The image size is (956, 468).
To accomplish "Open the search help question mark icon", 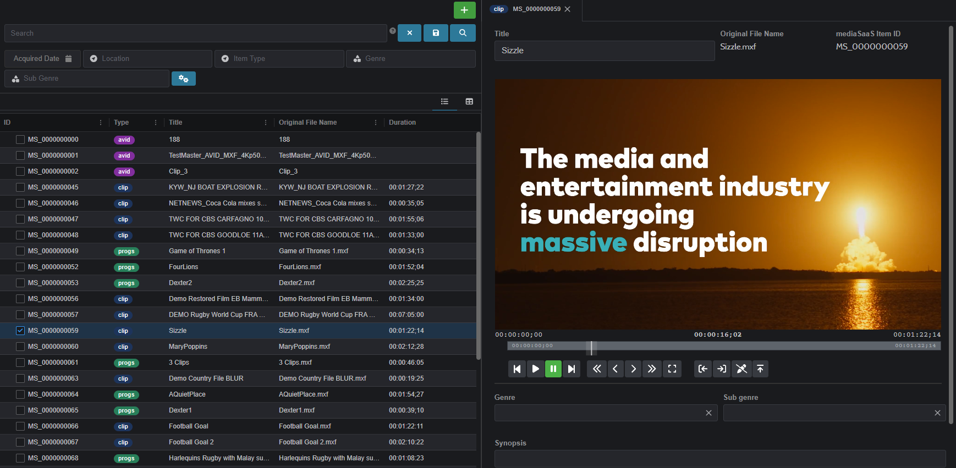I will 393,31.
